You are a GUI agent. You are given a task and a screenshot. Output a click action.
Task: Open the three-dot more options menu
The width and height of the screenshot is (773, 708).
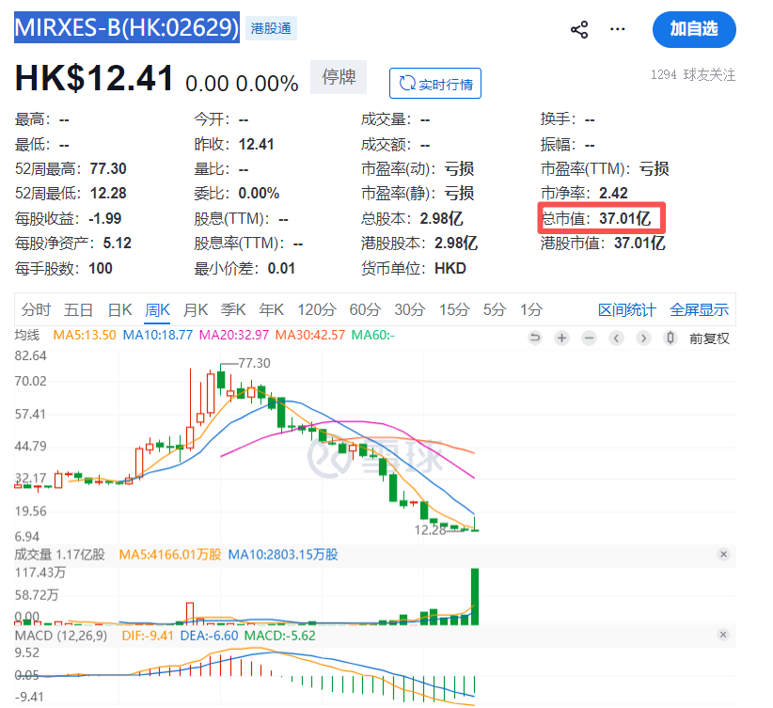(617, 29)
